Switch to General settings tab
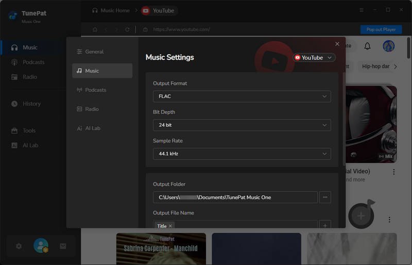Screen dimensions: 412x265 point(94,52)
